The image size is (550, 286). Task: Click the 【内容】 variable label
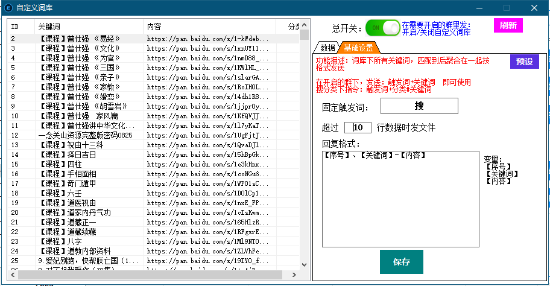(498, 181)
